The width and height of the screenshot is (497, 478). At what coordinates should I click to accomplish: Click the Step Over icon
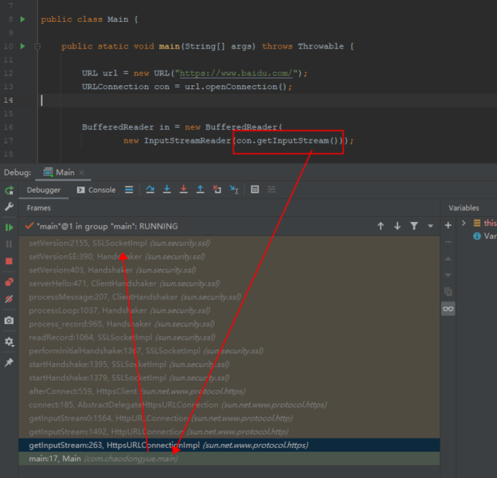(150, 190)
